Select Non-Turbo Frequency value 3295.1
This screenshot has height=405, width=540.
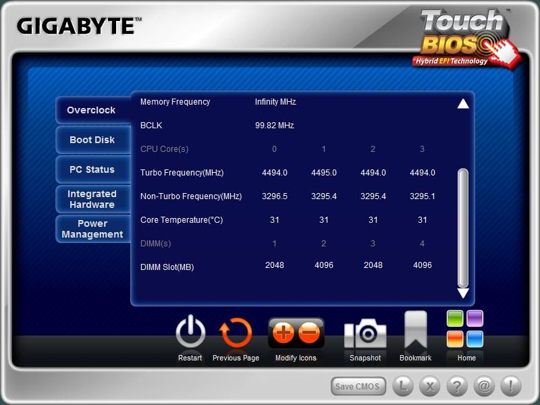tap(423, 196)
